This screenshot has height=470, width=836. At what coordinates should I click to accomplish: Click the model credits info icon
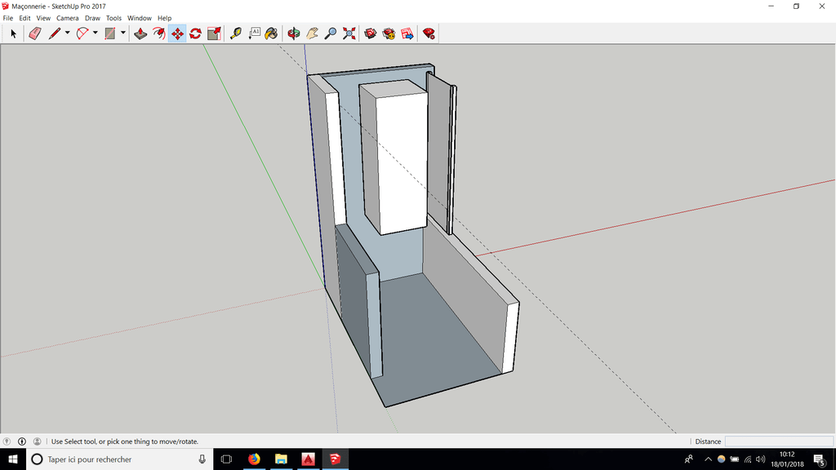[x=22, y=441]
